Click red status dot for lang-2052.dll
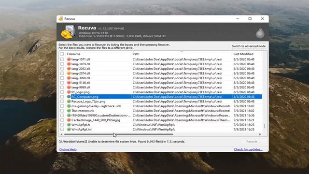The width and height of the screenshot is (309, 174). pyautogui.click(x=69, y=69)
